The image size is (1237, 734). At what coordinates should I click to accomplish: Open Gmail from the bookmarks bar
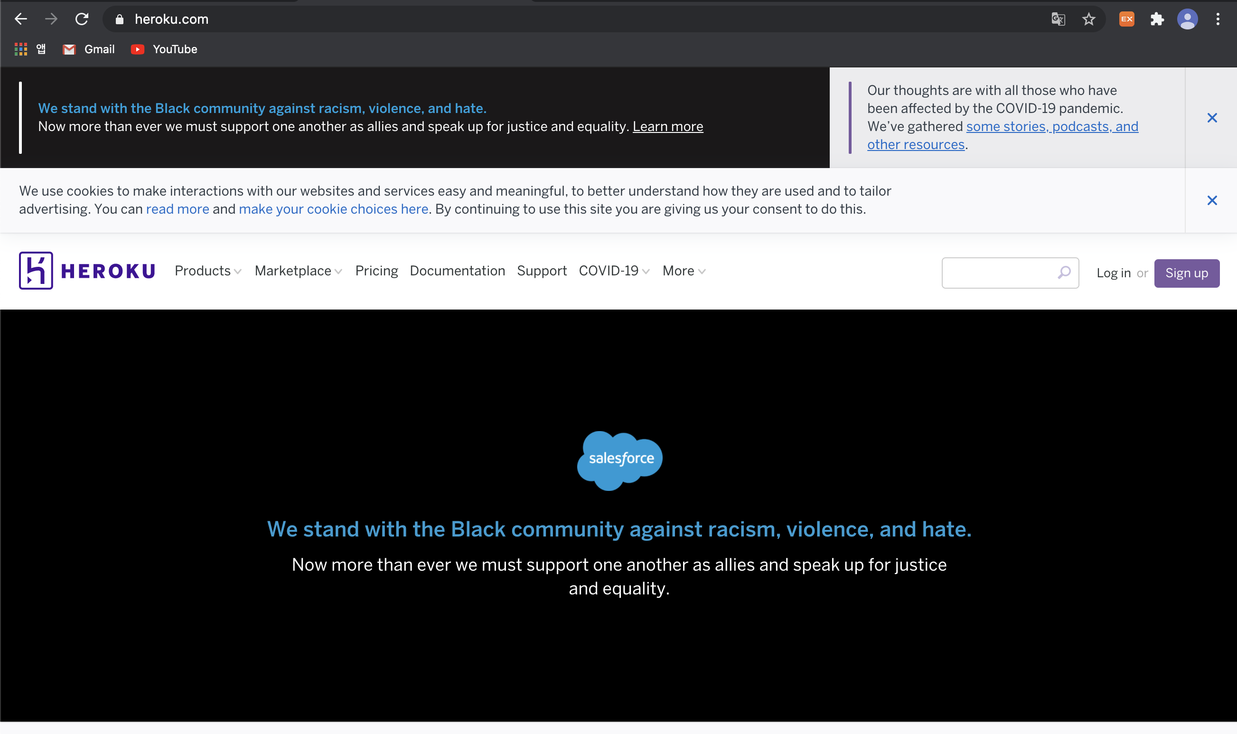click(x=88, y=49)
